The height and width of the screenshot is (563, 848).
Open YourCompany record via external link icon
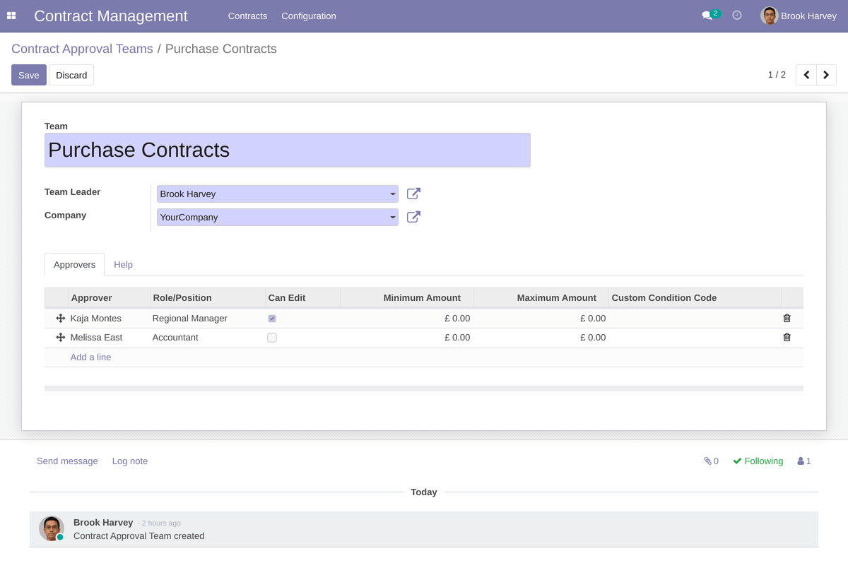point(413,217)
